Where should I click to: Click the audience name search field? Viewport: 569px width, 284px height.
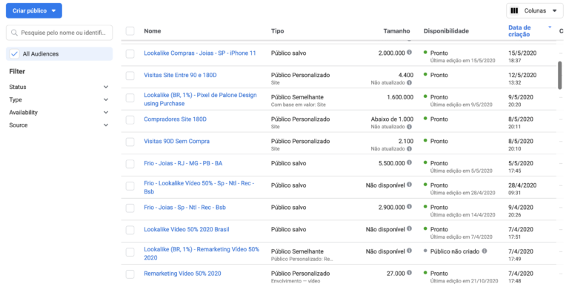pos(59,33)
